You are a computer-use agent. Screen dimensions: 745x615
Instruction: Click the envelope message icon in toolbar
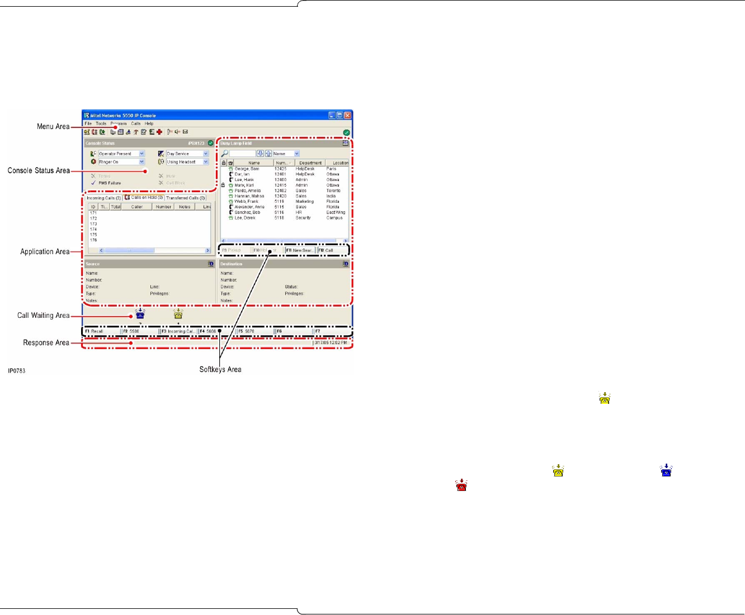(185, 132)
